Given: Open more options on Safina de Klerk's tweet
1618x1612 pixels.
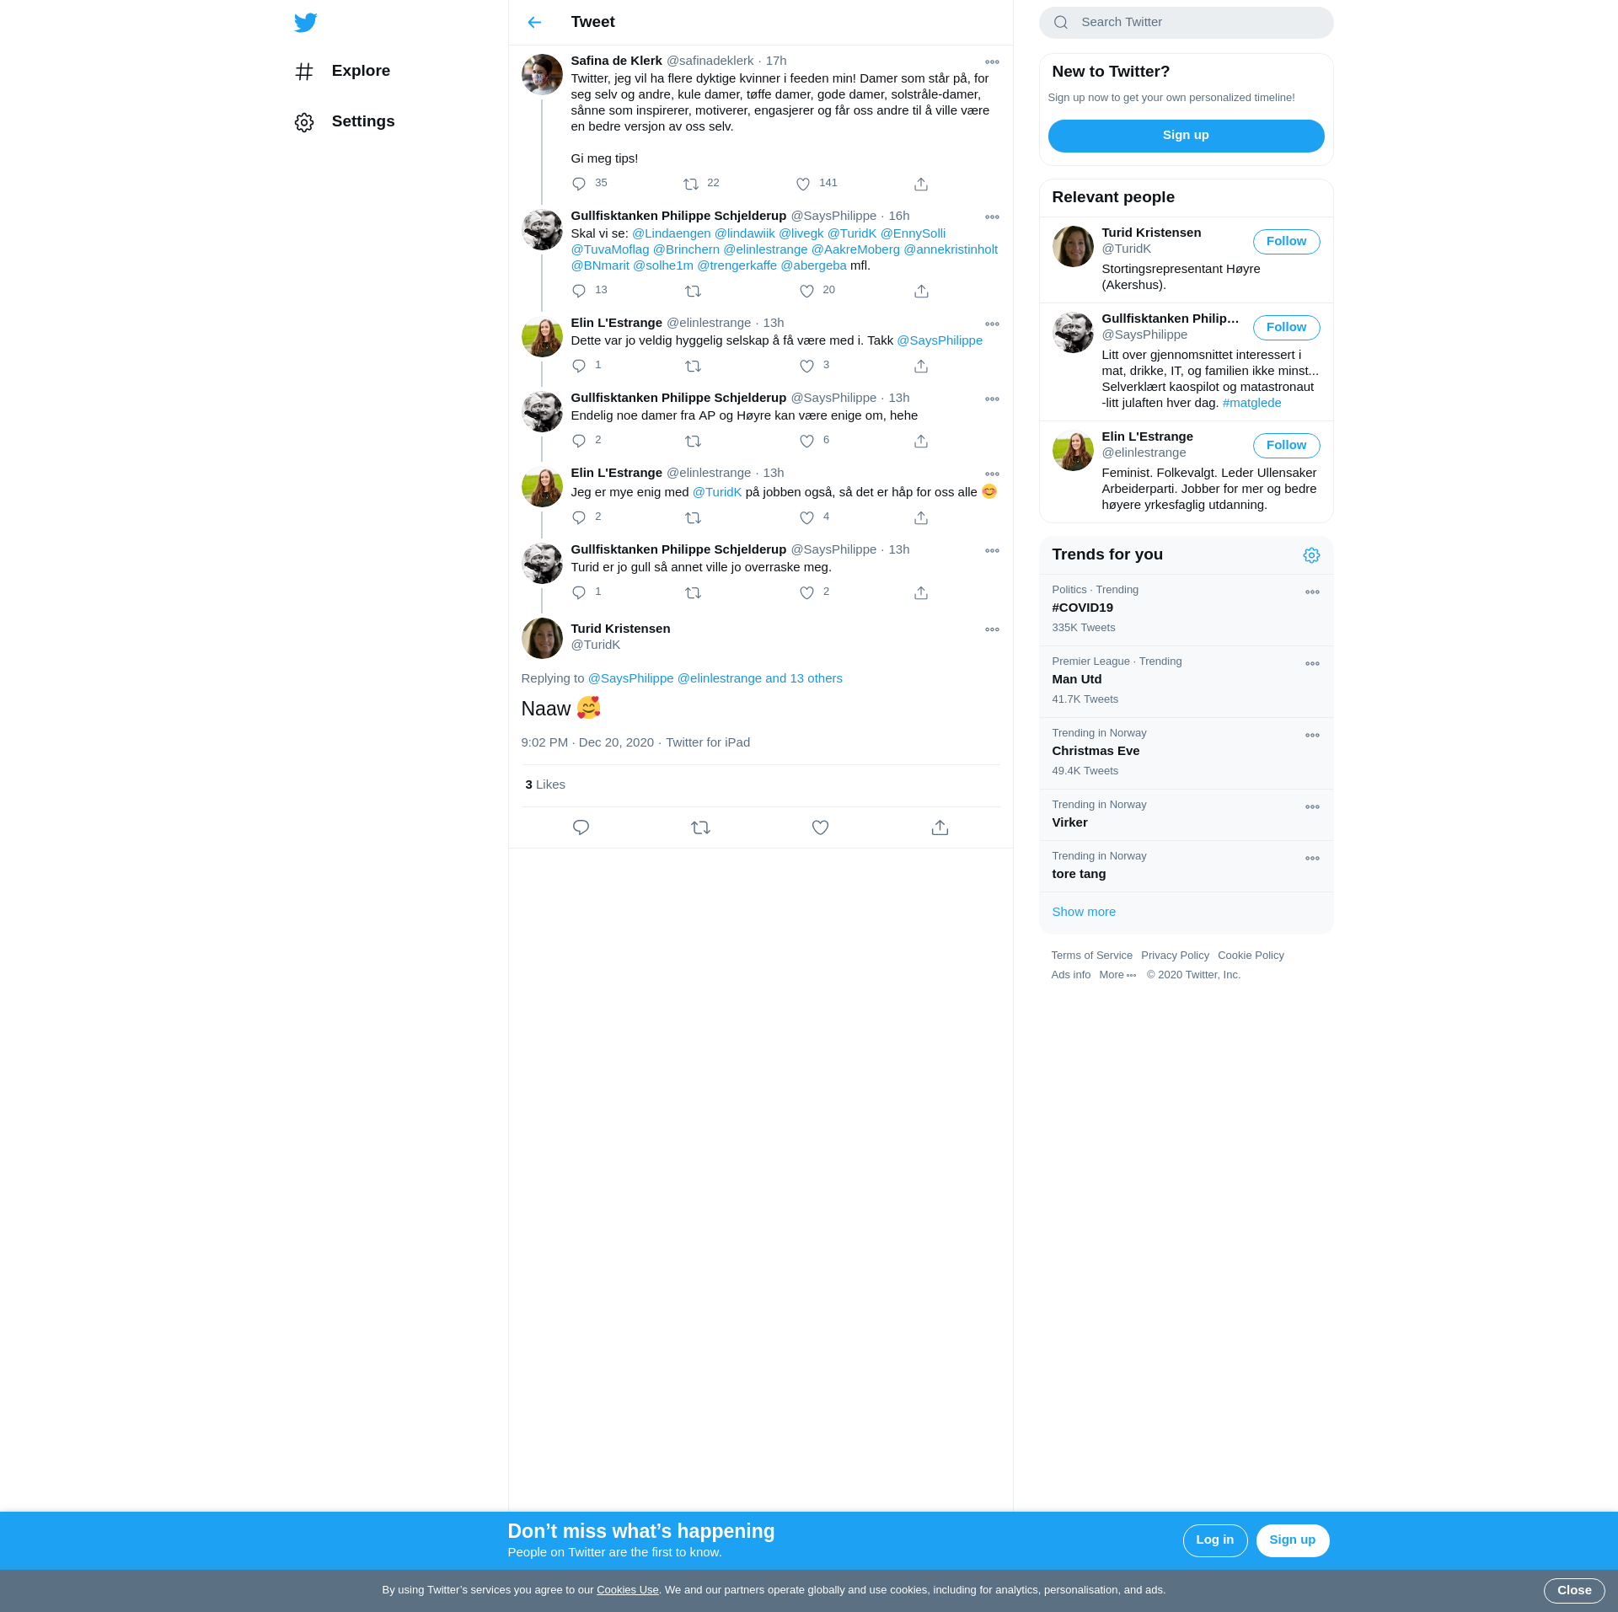Looking at the screenshot, I should tap(992, 62).
